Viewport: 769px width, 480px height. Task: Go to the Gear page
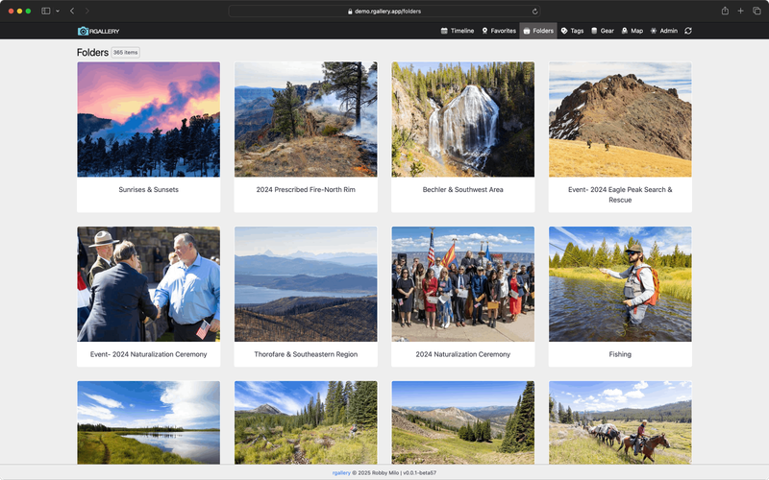pos(603,31)
